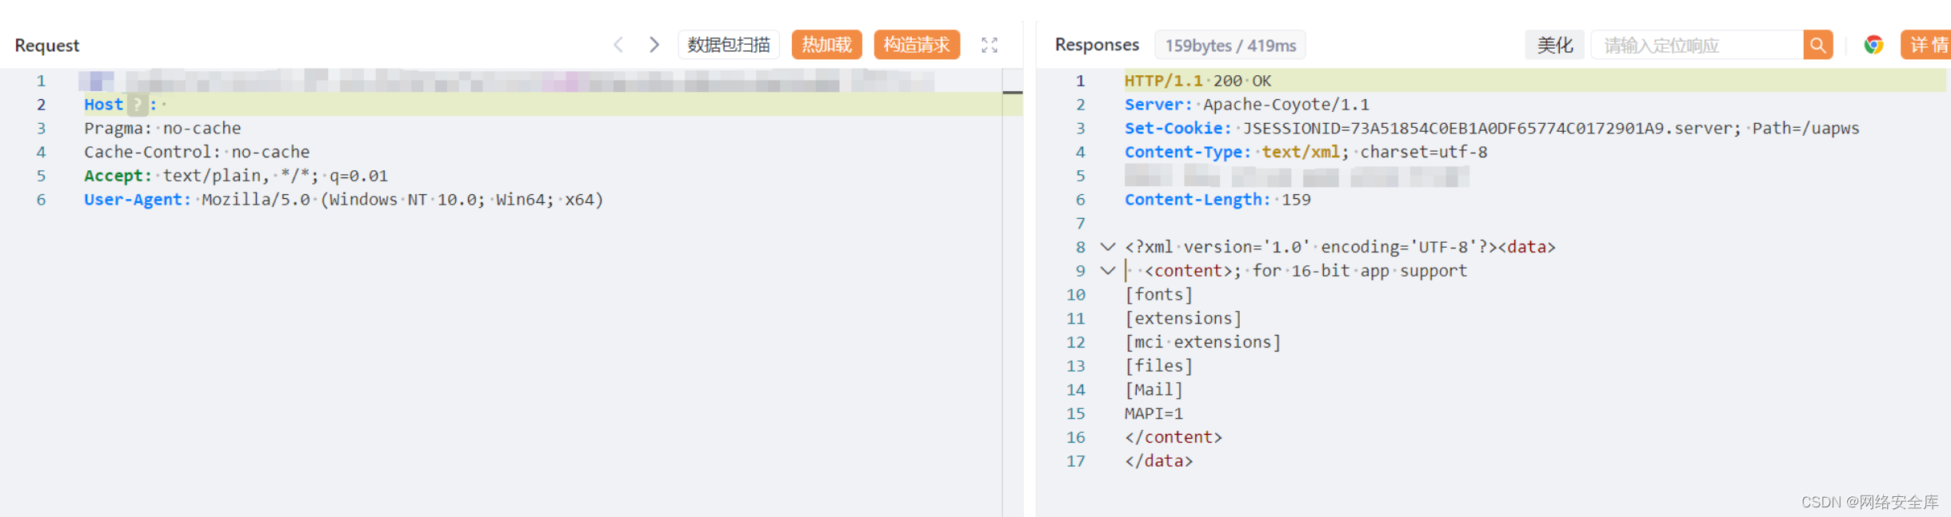
Task: Select the Request panel title
Action: [x=47, y=46]
